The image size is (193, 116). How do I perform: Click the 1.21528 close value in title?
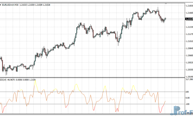tap(47, 5)
